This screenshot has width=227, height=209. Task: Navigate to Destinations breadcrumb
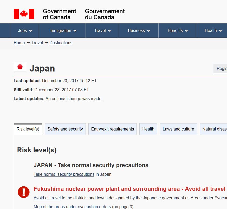[61, 43]
